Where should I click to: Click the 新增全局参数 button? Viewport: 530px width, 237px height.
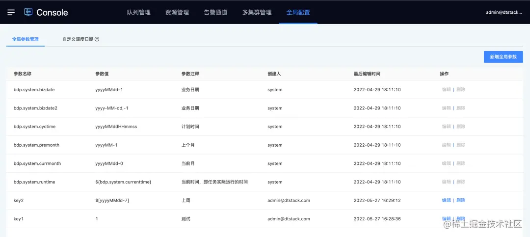click(503, 57)
